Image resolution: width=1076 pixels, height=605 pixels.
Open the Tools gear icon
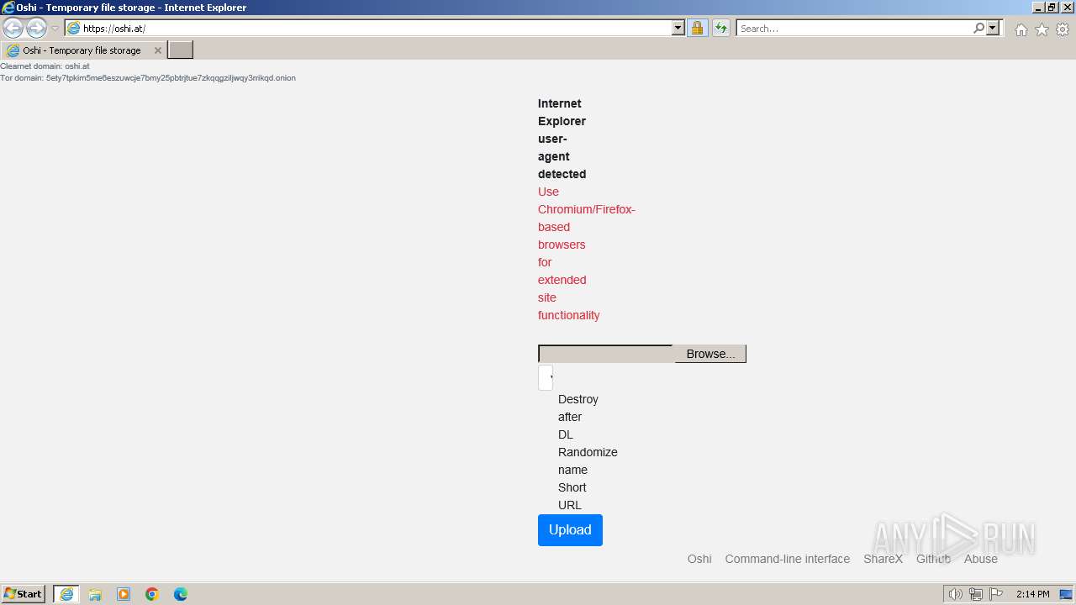tap(1063, 29)
